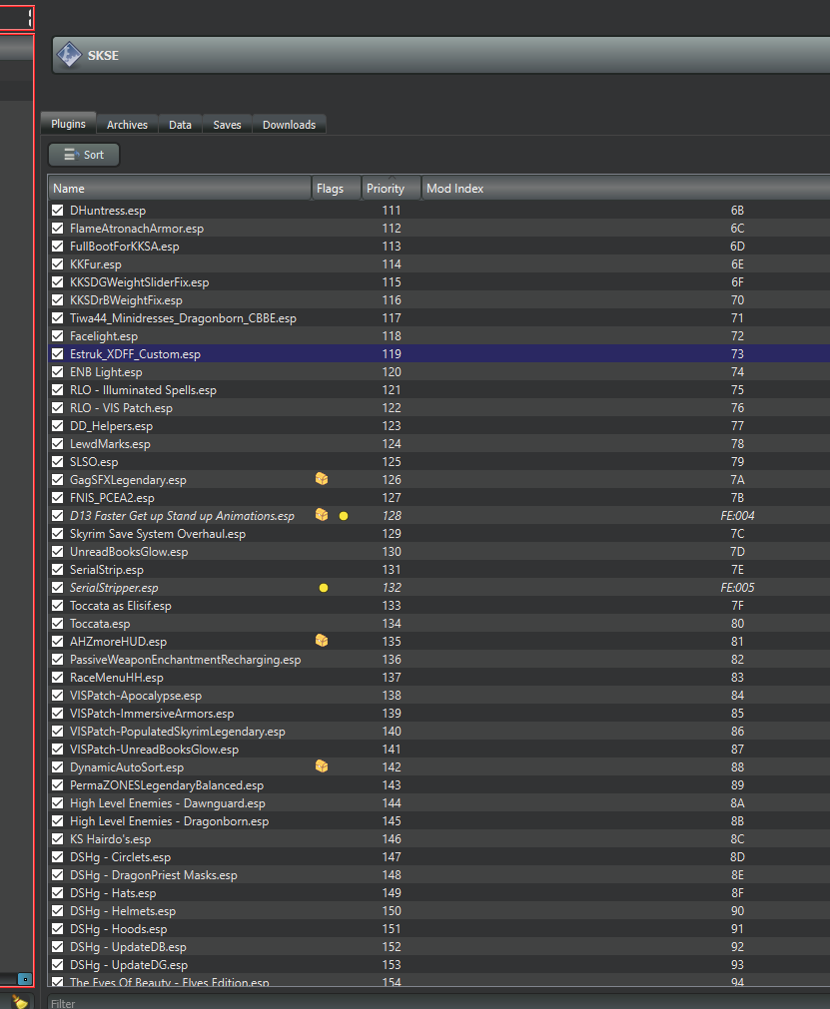The height and width of the screenshot is (1009, 830).
Task: Uncheck DHuntress.esp plugin
Action: [57, 210]
